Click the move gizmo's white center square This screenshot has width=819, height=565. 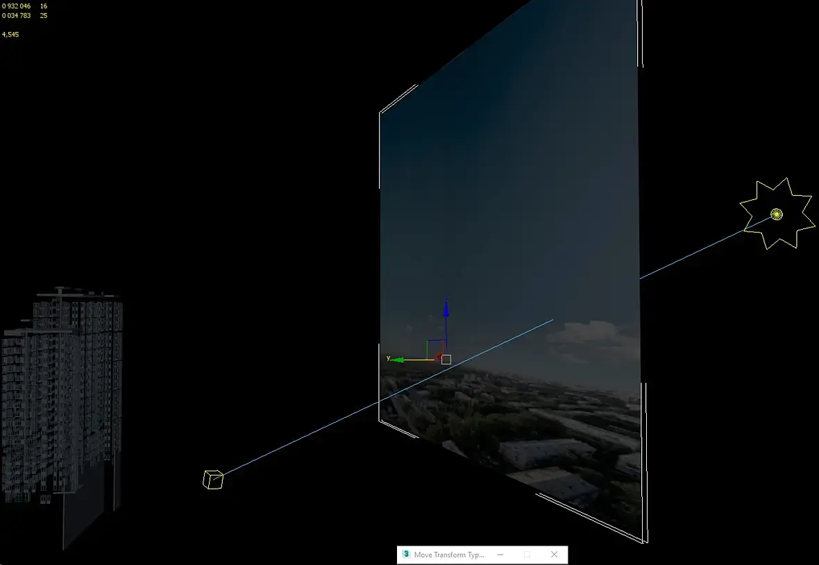tap(446, 360)
